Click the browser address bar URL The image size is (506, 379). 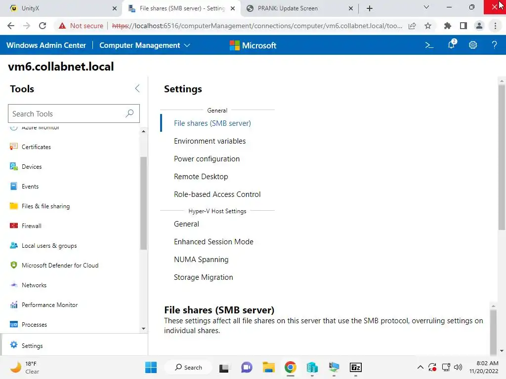[257, 26]
